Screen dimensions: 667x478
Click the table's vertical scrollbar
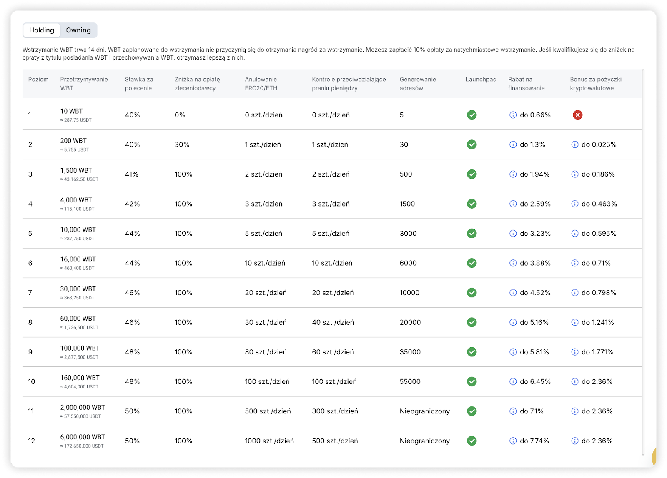(643, 262)
